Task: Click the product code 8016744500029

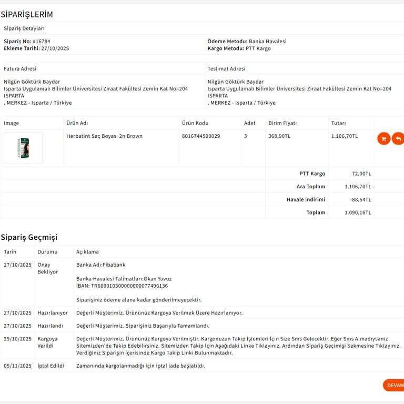Action: (201, 136)
